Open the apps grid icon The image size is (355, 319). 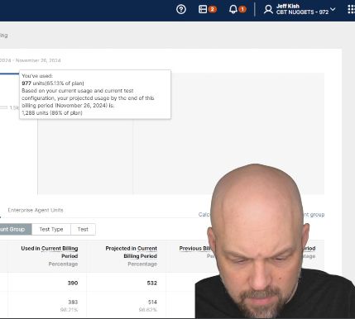coord(351,9)
